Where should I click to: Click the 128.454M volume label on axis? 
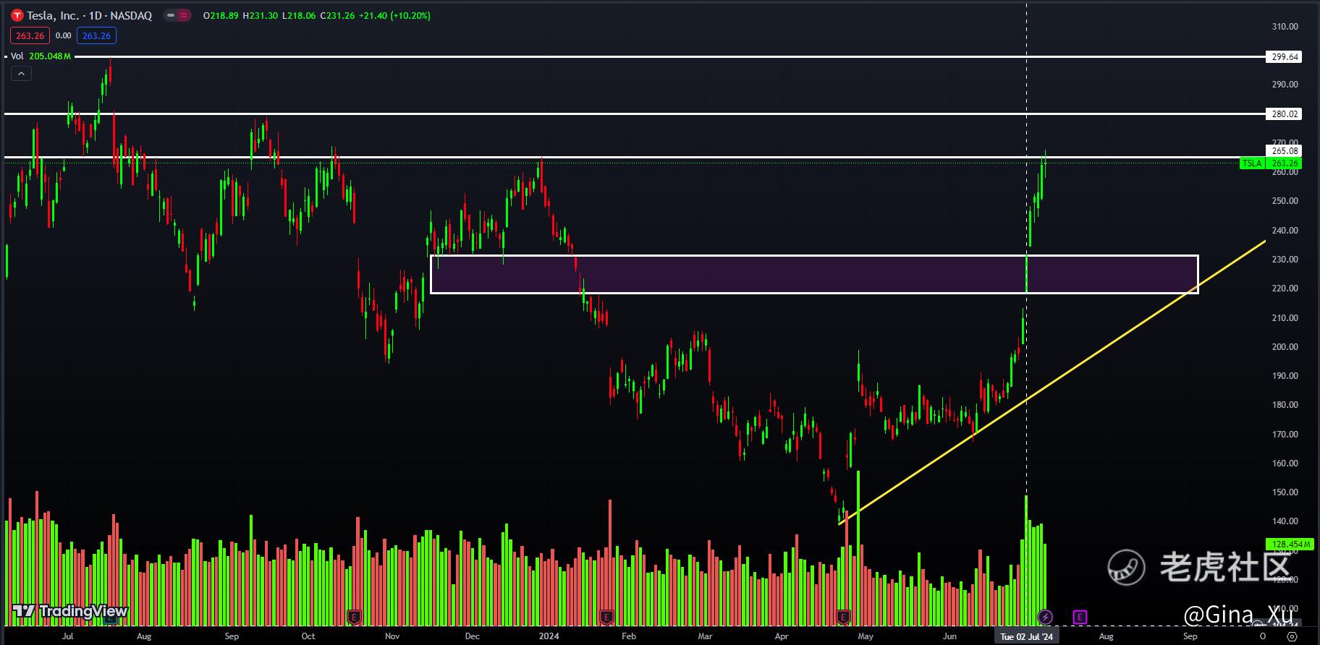pyautogui.click(x=1289, y=544)
